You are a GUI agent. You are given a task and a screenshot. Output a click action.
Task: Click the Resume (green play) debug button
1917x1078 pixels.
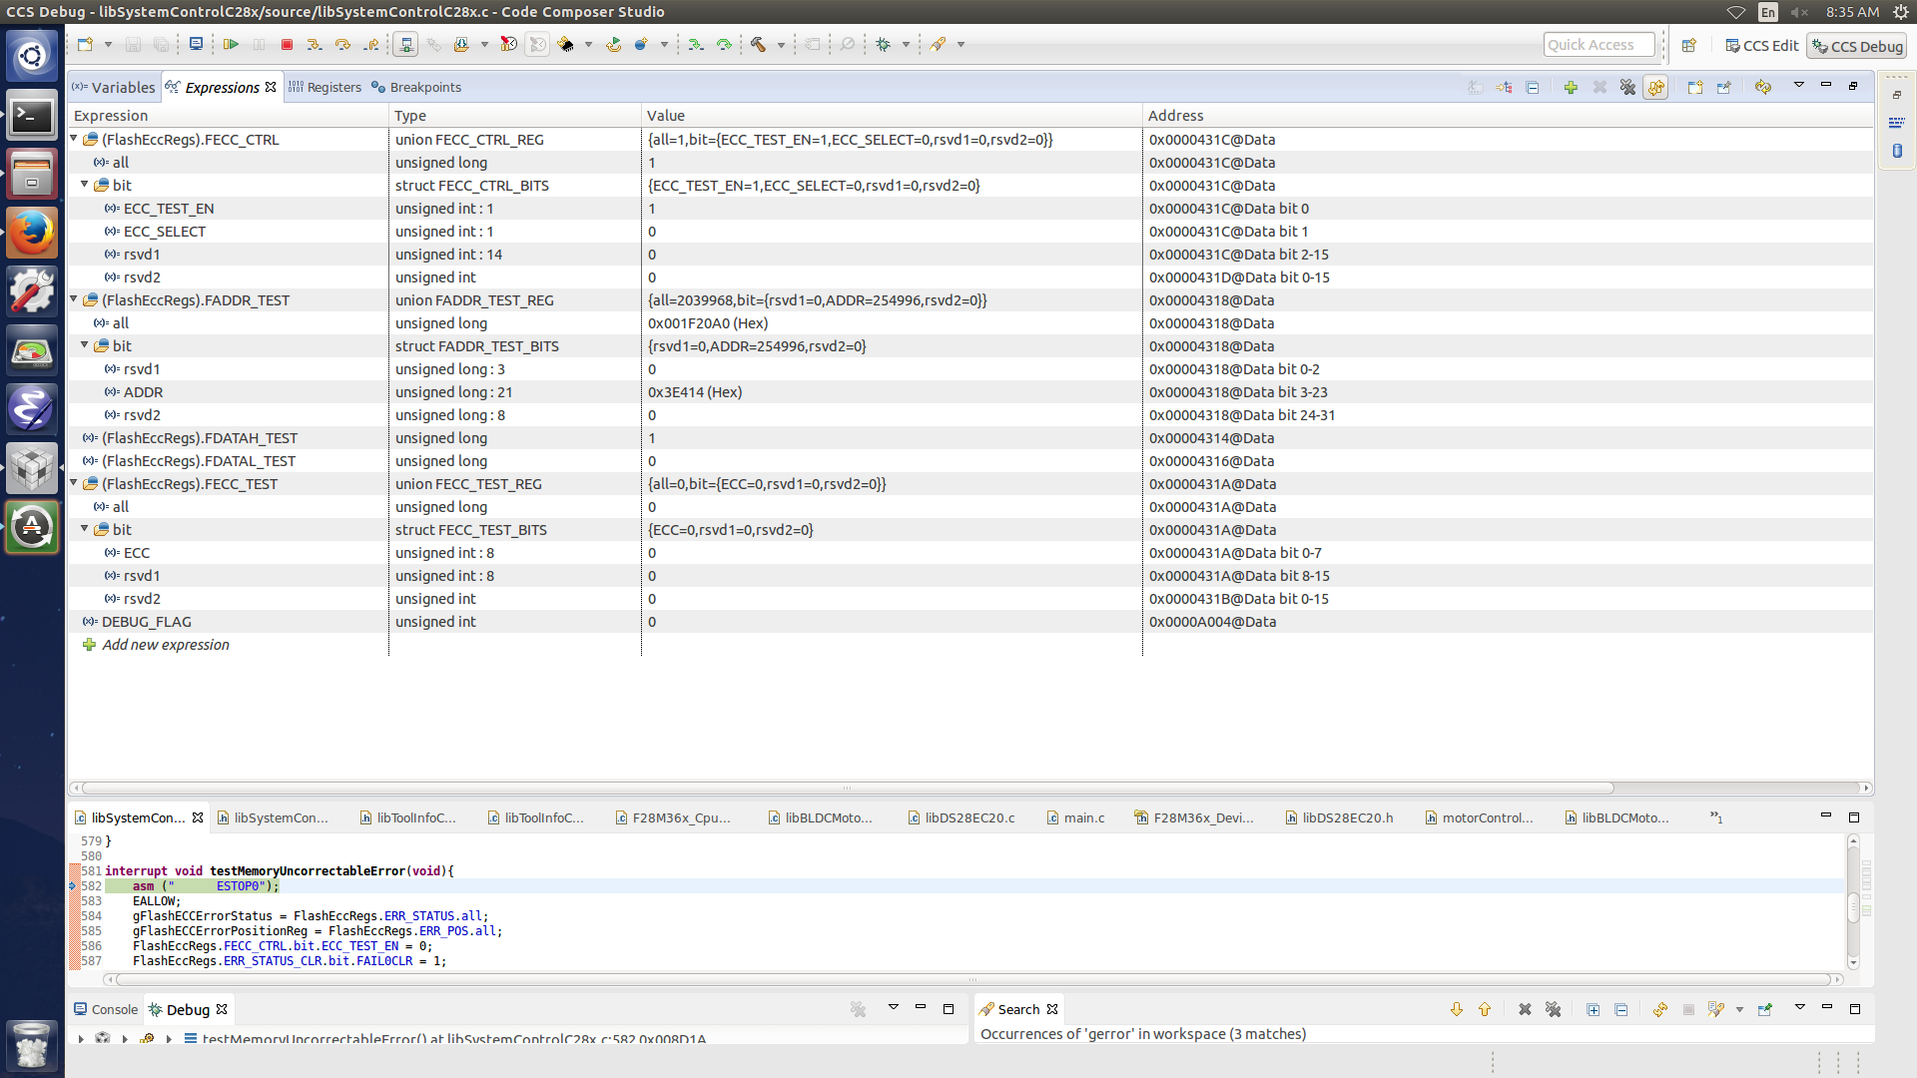231,45
